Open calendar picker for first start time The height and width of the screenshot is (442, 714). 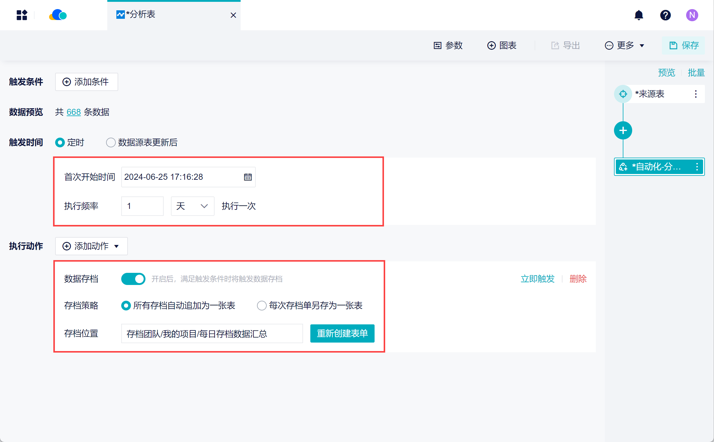(248, 177)
